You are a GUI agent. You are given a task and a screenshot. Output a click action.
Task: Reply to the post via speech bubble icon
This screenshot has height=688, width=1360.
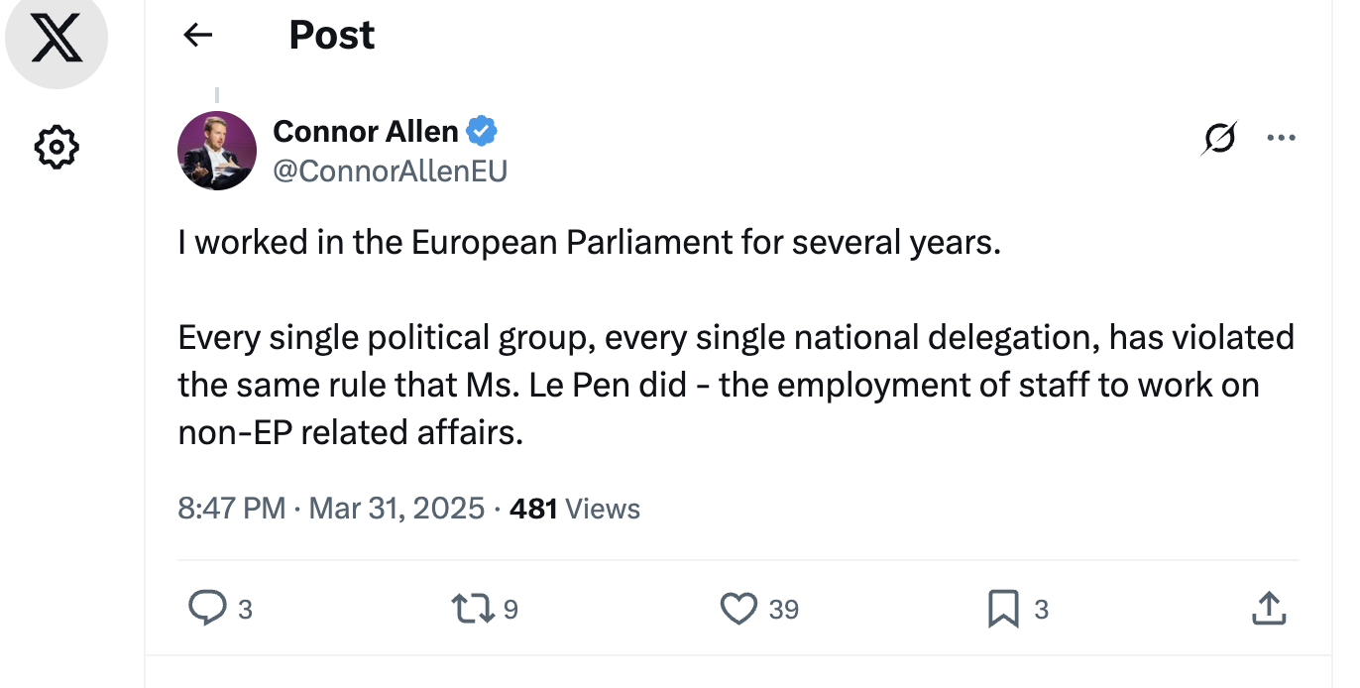207,608
